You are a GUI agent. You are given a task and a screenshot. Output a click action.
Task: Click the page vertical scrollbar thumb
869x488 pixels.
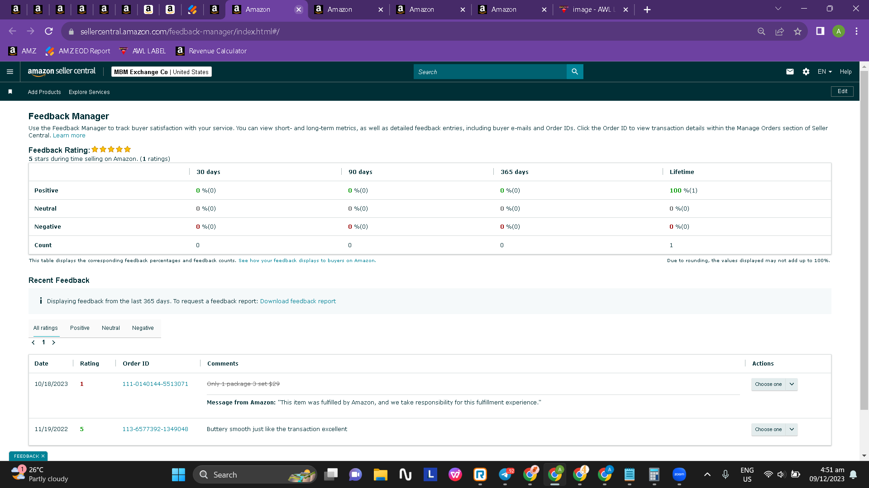[864, 239]
